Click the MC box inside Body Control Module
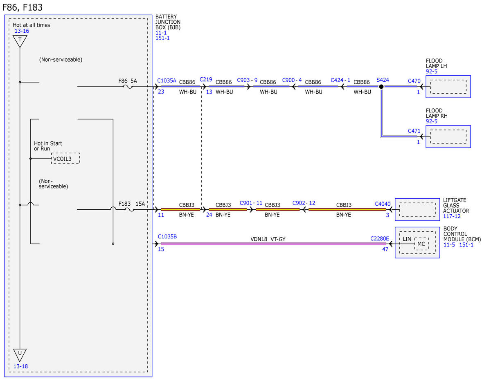491x379 pixels. tap(421, 244)
